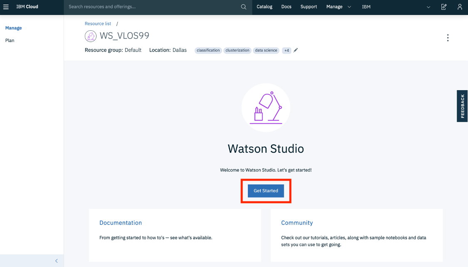Image resolution: width=468 pixels, height=267 pixels.
Task: Go to Resource list breadcrumb
Action: [98, 24]
